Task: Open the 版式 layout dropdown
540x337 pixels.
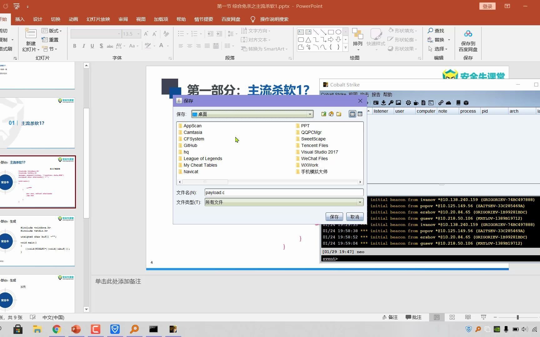Action: pyautogui.click(x=52, y=31)
